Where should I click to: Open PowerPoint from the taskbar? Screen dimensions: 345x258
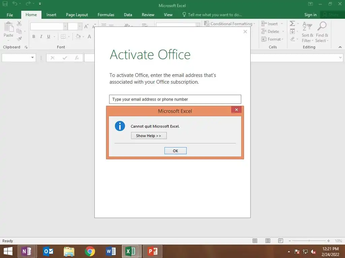pyautogui.click(x=153, y=251)
